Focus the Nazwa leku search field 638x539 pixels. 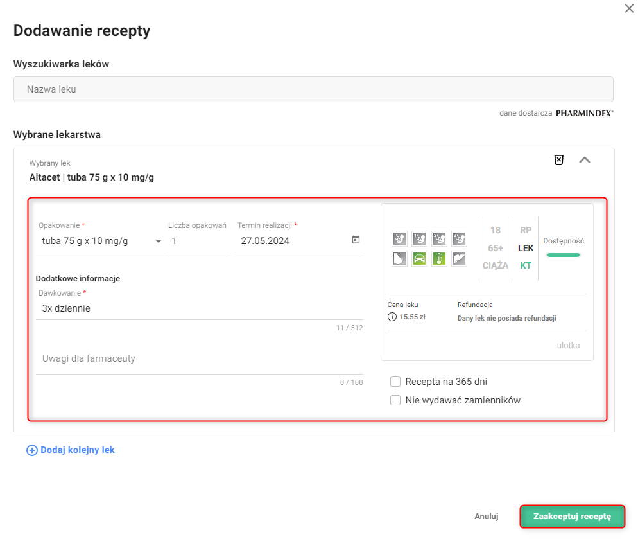(313, 89)
